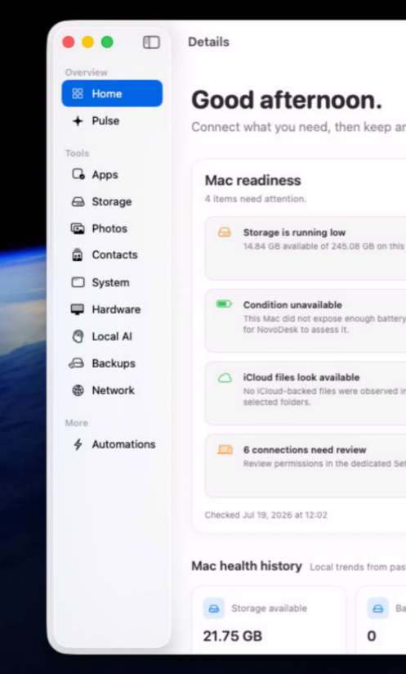Click the orange connections review icon

pos(225,450)
